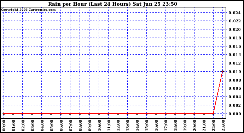244x133 pixels.
Task: Click the '0.012' y-axis label
Action: coord(234,63)
